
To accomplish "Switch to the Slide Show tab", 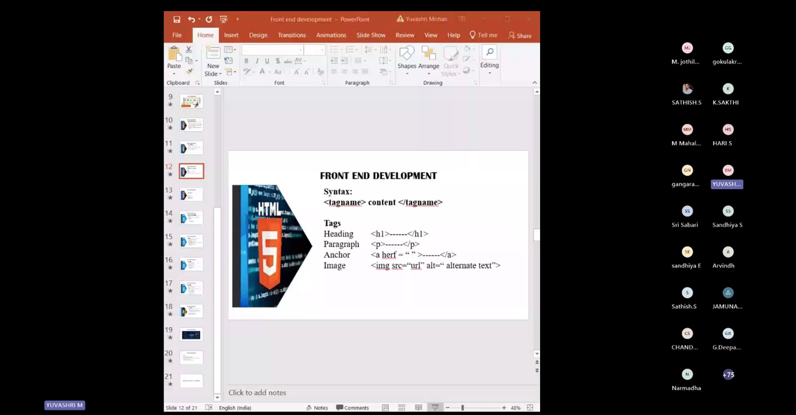I will point(371,36).
